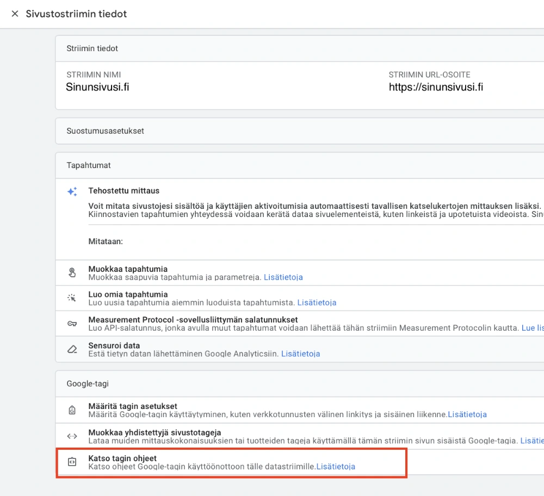Click the Tehostettu mittaus sparkle icon
The image size is (544, 496).
point(72,191)
